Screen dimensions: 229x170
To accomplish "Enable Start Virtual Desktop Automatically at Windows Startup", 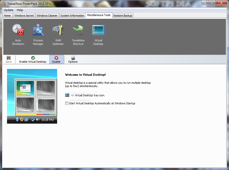I will tap(67, 103).
